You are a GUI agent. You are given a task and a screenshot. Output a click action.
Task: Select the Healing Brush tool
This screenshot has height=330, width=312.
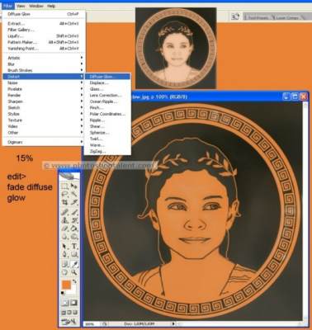tap(65, 212)
